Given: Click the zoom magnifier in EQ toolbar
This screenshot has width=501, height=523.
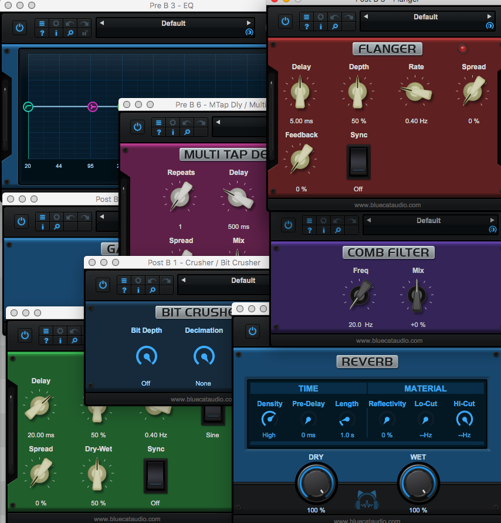Looking at the screenshot, I should 70,33.
